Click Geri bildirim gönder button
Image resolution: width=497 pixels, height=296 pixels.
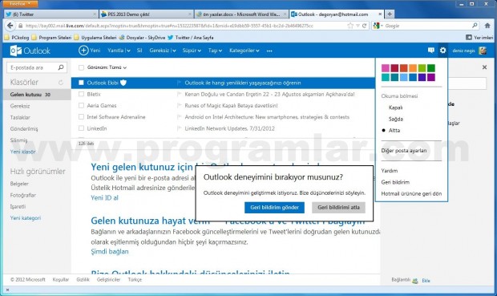pyautogui.click(x=274, y=208)
